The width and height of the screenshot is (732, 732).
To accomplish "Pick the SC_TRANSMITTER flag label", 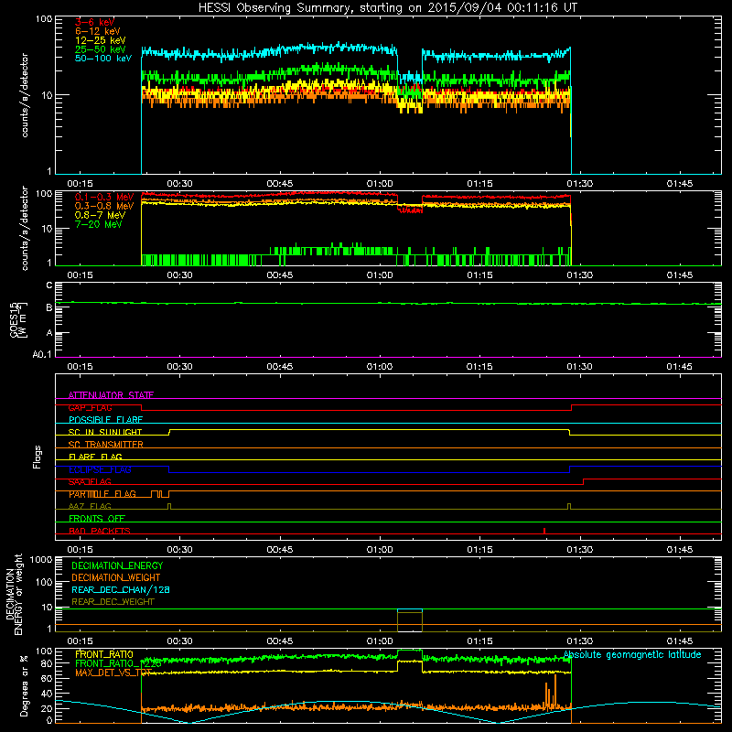I will (105, 445).
